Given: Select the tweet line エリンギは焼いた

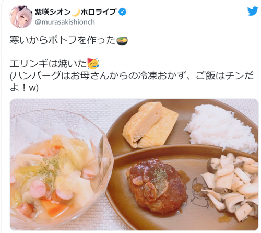Looking at the screenshot, I should pos(48,64).
